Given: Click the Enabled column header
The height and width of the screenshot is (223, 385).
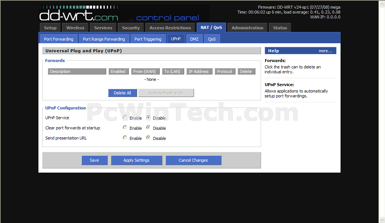Looking at the screenshot, I should click(x=118, y=71).
